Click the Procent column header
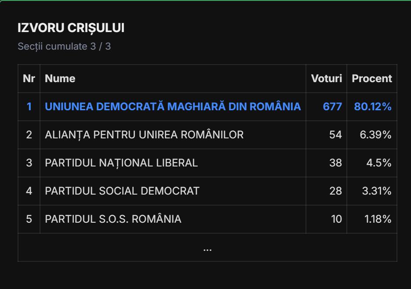411x289 pixels. point(371,79)
